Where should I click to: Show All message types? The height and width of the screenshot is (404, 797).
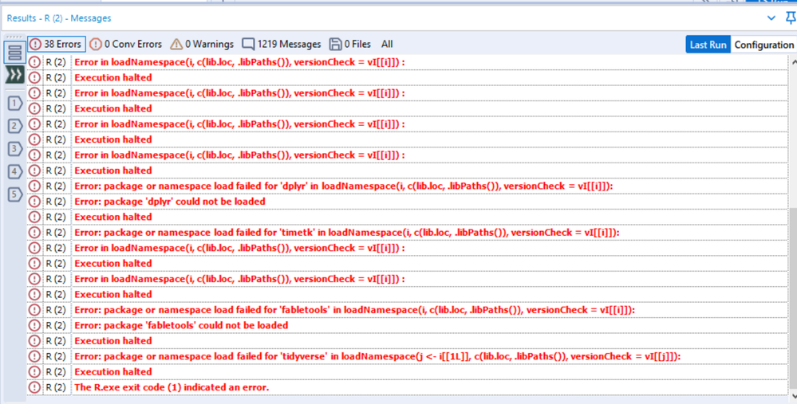click(x=387, y=44)
